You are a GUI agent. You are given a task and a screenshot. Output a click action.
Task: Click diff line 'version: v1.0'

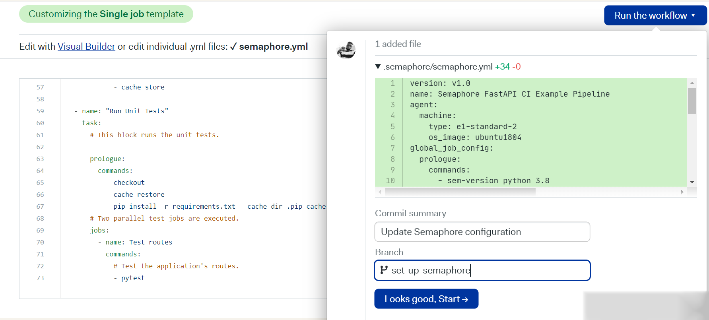click(x=440, y=83)
